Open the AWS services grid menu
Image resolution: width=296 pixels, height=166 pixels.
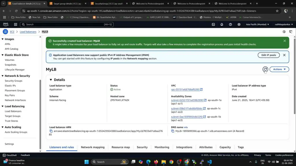16,24
